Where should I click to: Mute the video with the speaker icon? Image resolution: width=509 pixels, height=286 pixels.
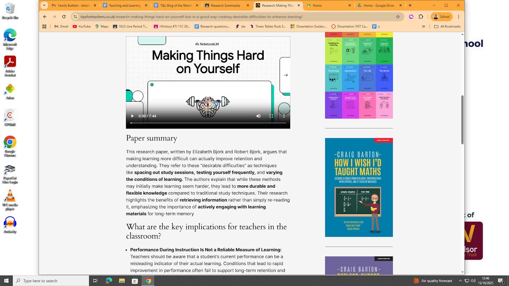(x=258, y=116)
